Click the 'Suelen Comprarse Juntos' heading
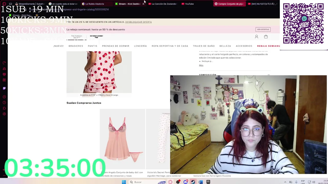This screenshot has height=184, width=328. point(84,103)
